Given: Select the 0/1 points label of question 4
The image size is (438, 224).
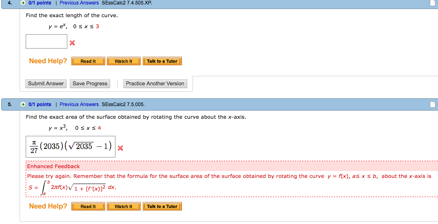Looking at the screenshot, I should point(40,3).
